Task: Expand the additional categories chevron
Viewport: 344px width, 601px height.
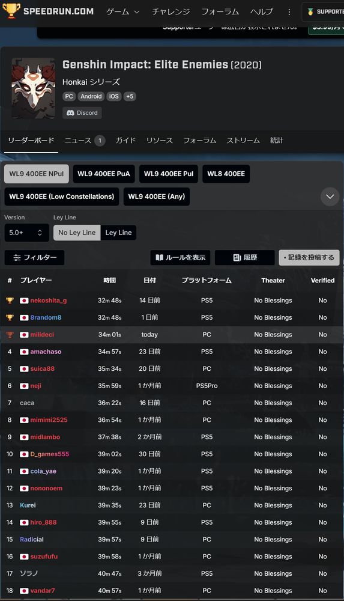Action: [x=330, y=197]
